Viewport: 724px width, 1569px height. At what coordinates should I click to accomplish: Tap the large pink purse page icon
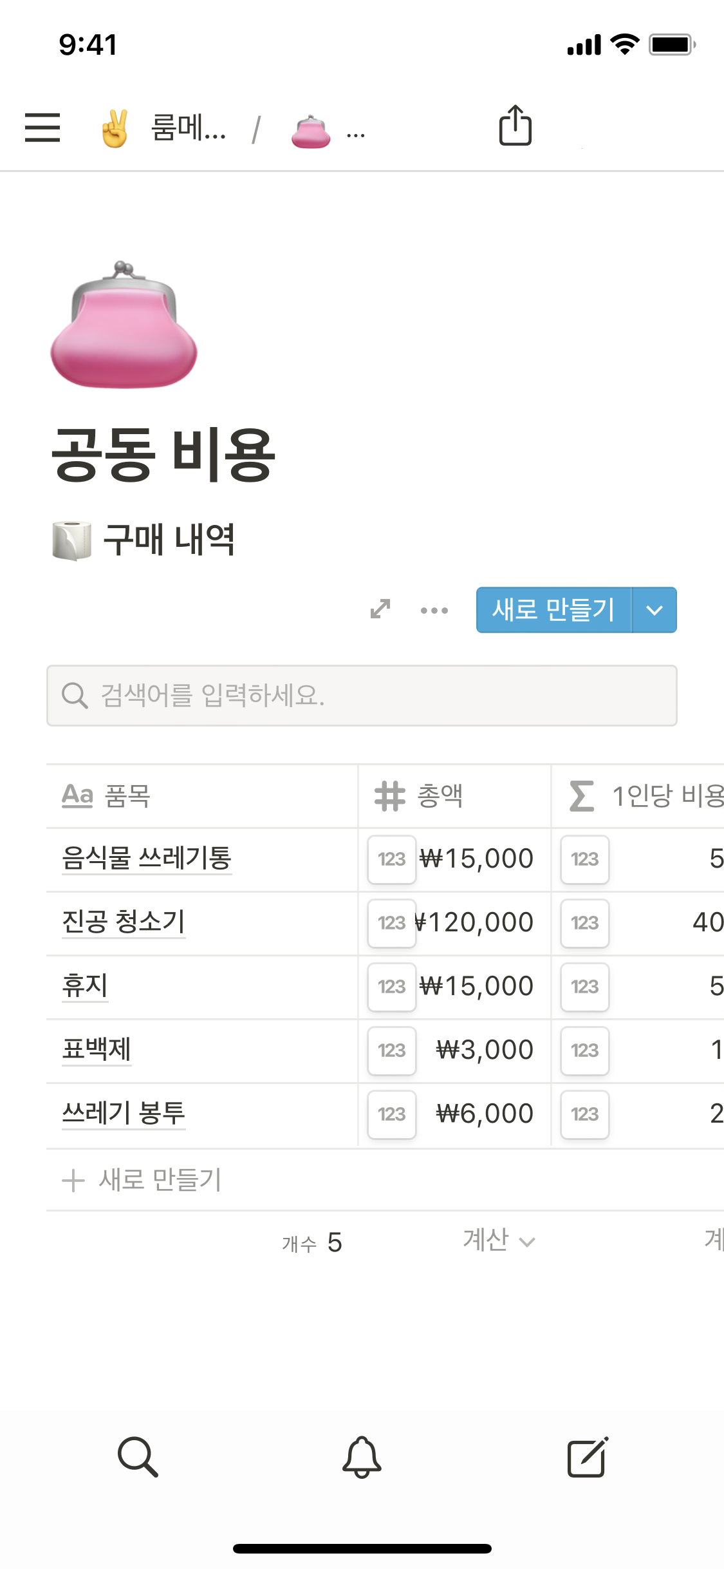[x=124, y=325]
